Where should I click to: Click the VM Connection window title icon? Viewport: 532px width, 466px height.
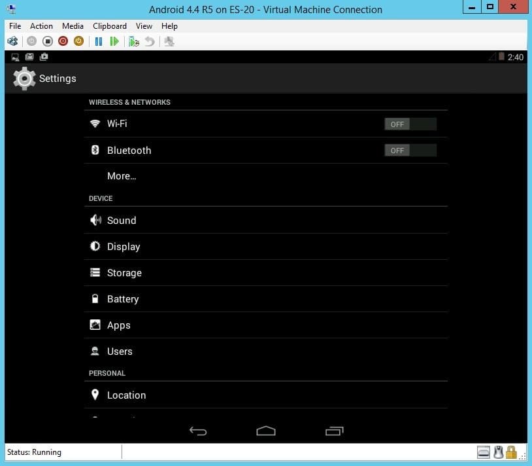point(12,9)
